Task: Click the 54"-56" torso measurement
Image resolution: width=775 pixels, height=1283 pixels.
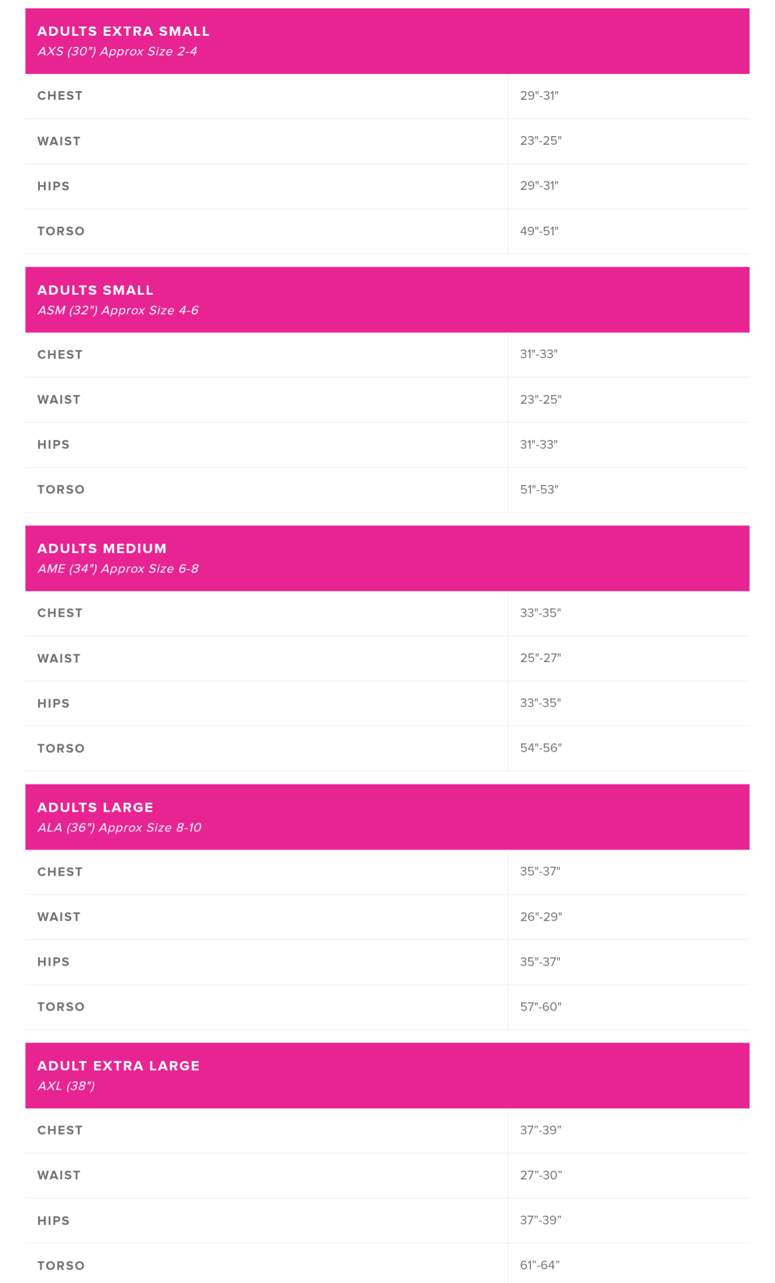Action: point(541,748)
